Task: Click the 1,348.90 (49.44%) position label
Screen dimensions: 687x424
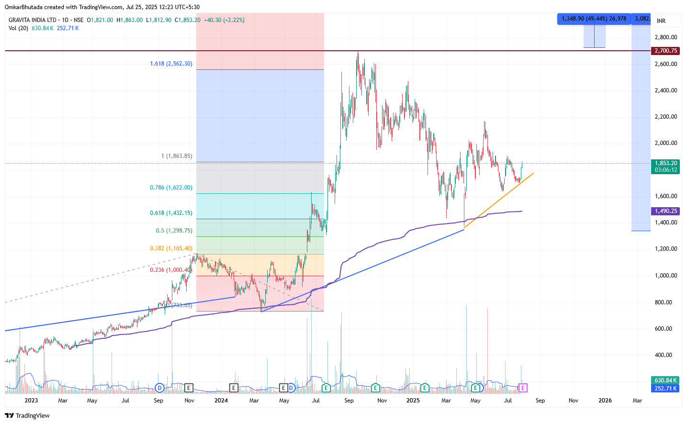Action: pos(594,19)
